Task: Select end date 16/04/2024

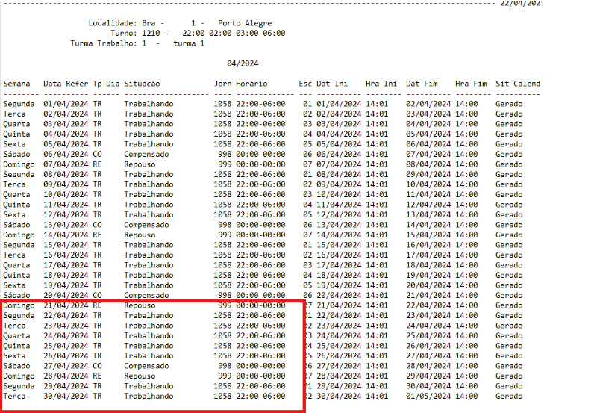Action: click(x=428, y=245)
